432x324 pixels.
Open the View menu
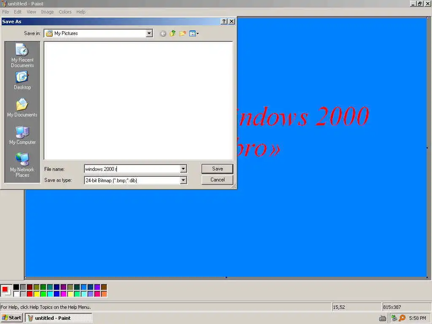click(31, 12)
